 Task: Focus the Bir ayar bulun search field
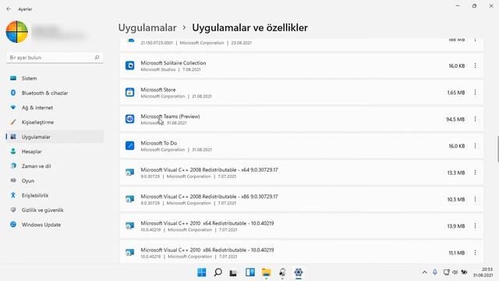(55, 57)
